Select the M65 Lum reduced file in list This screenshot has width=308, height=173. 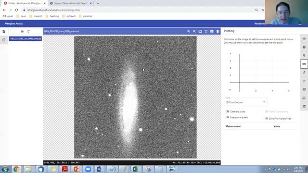[26, 39]
